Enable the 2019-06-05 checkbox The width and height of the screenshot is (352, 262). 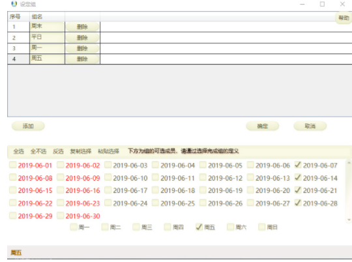pos(203,165)
